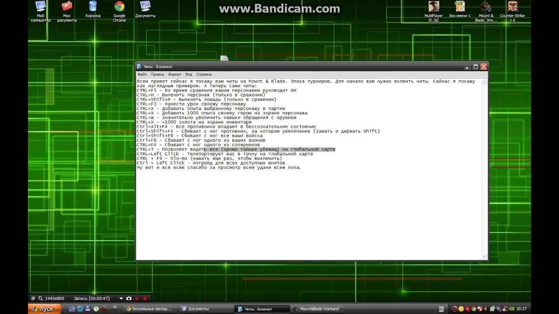Click the line 'CTRL+W - Значительно увеличить навыки'
The image size is (559, 314).
click(216, 117)
